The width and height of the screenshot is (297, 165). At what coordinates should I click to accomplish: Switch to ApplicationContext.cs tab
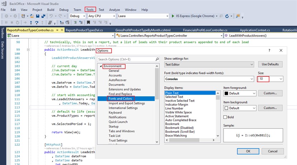coord(255,30)
